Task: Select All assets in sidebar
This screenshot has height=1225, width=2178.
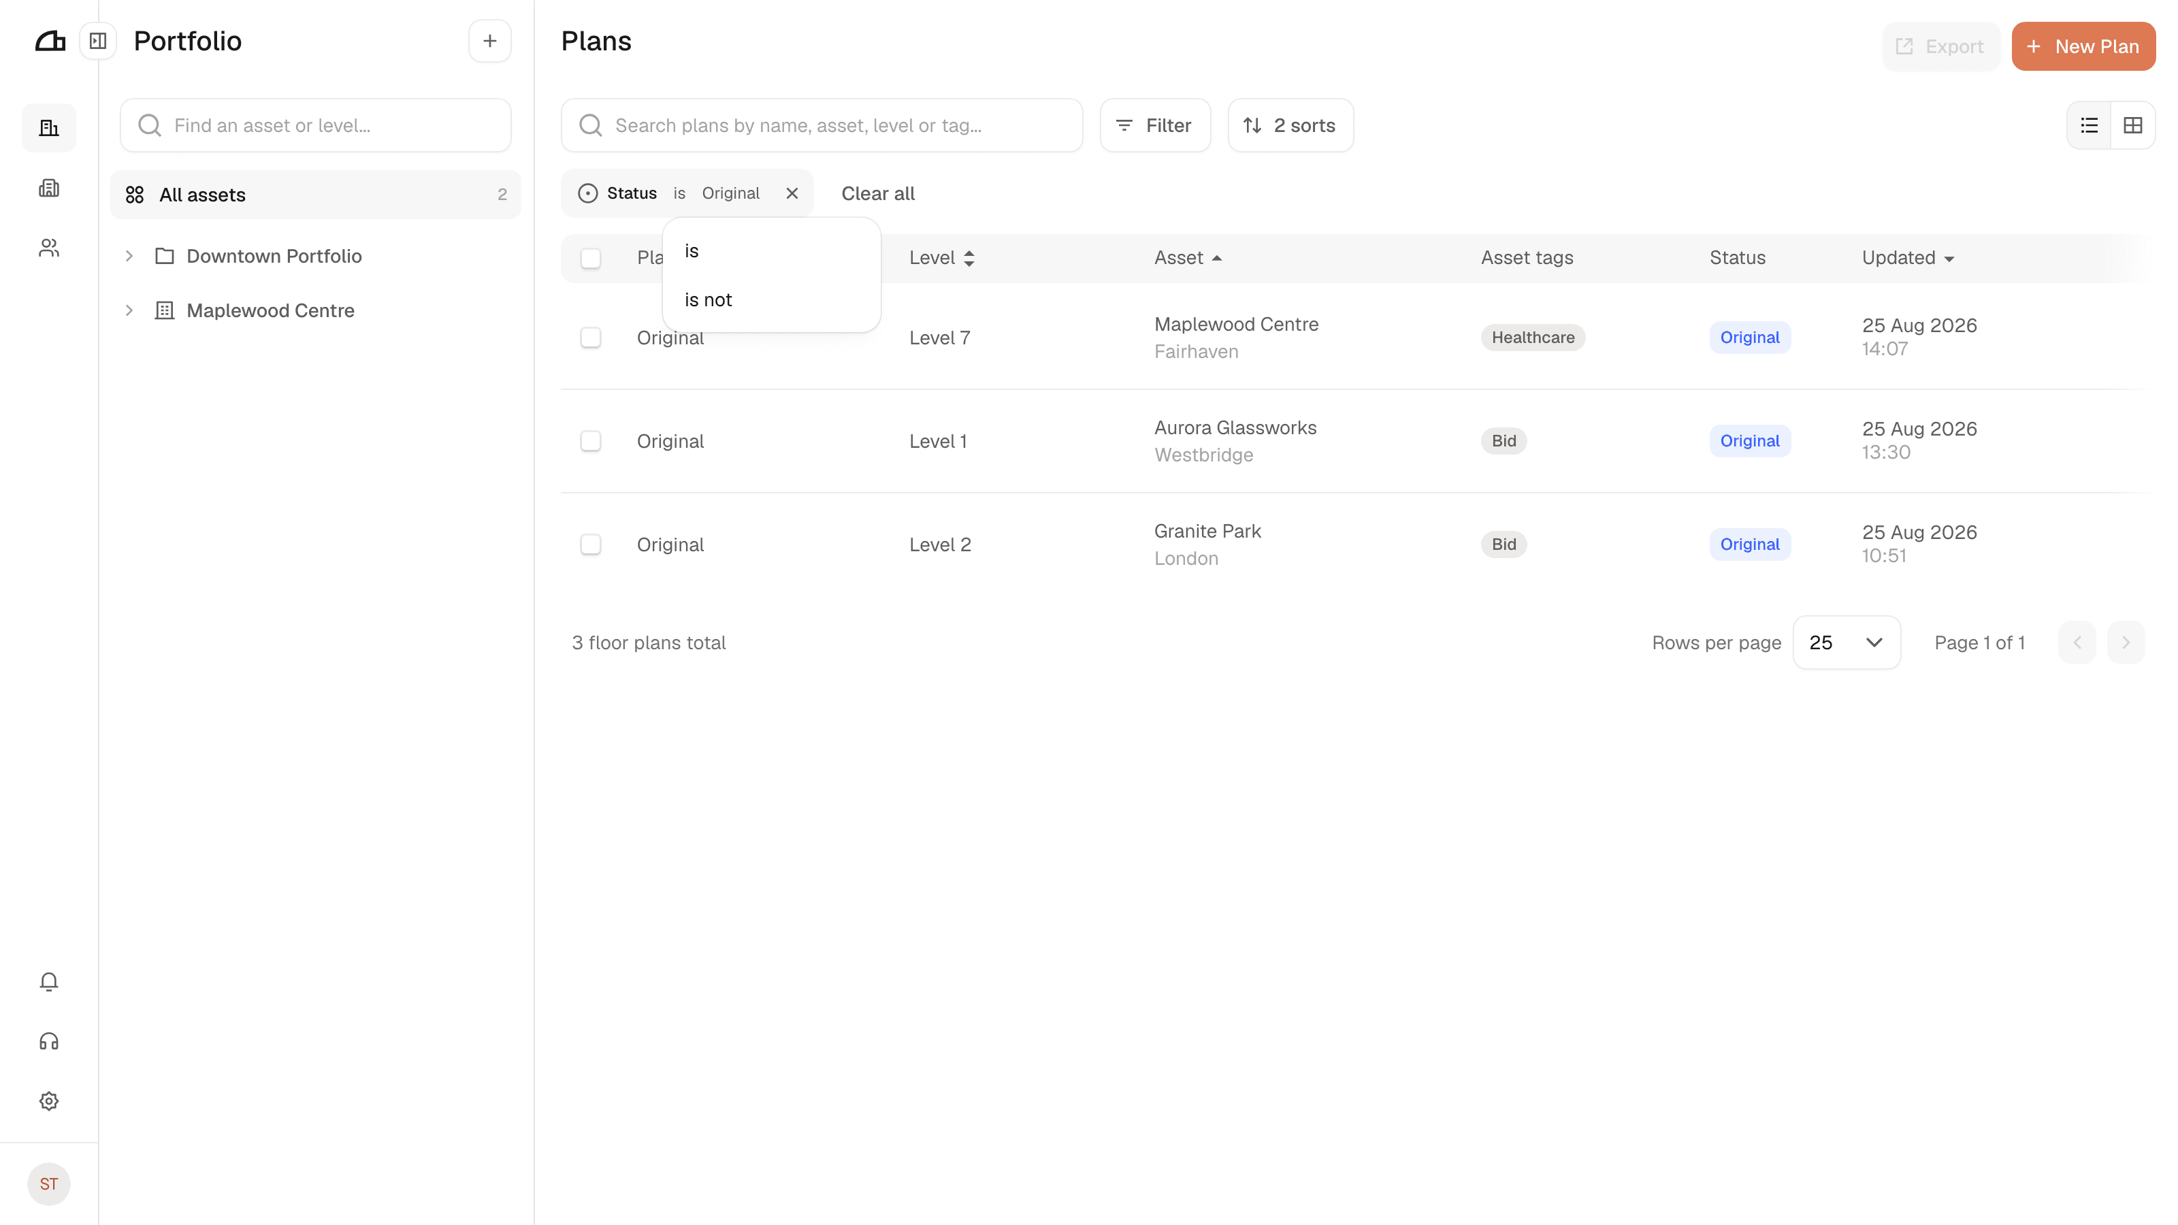Action: click(315, 195)
